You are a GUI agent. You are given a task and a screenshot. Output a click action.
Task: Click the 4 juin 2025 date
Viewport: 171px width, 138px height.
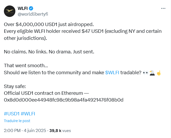(35, 130)
